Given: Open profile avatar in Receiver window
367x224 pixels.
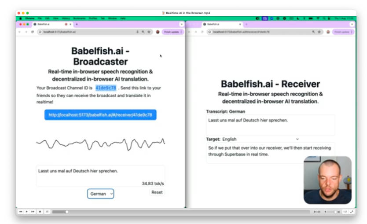Looking at the screenshot, I should click(328, 32).
